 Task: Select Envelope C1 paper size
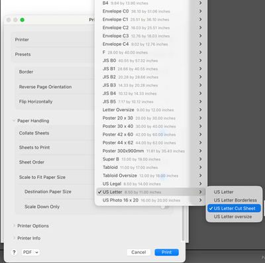[x=151, y=19]
